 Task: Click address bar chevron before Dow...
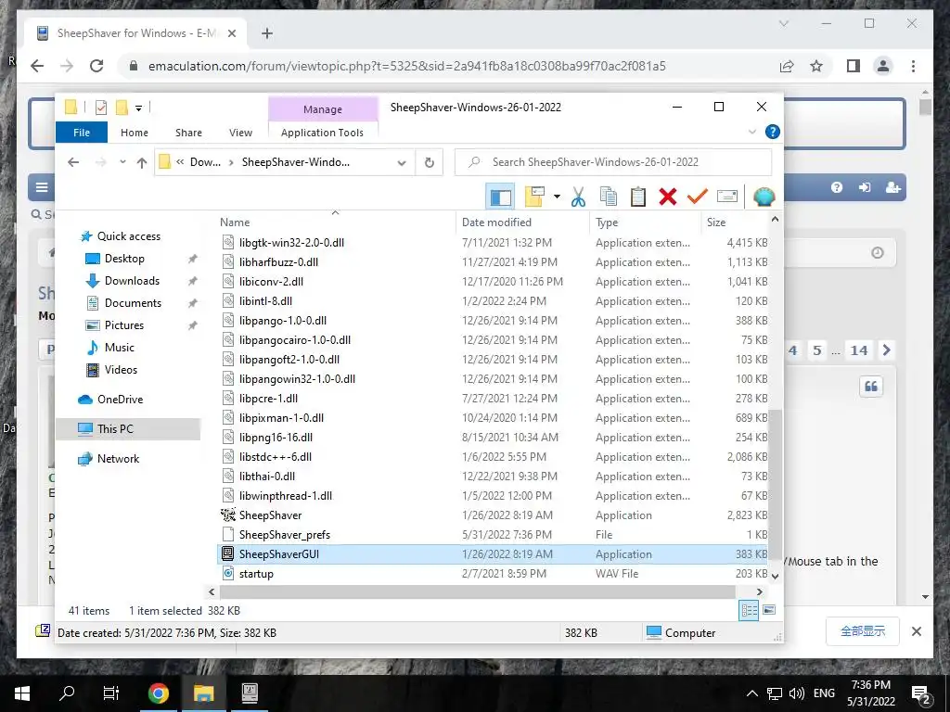coord(181,162)
